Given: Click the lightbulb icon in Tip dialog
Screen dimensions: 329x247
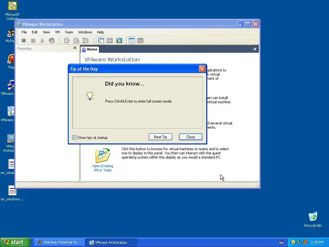Looking at the screenshot, I should point(90,96).
